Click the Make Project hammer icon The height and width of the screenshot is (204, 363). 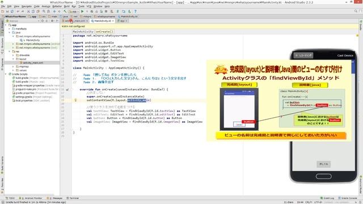point(65,11)
